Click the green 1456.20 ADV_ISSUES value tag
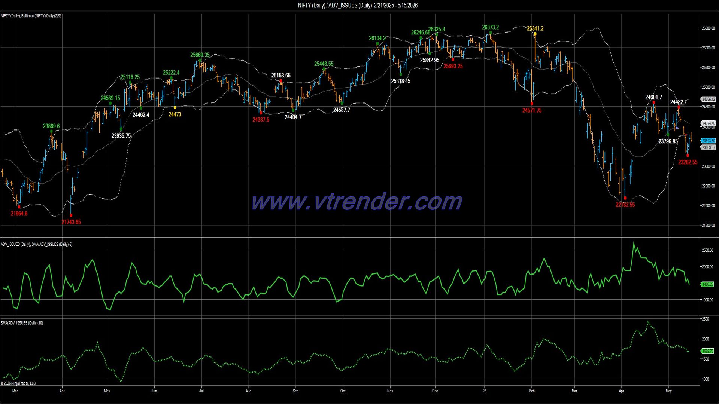 [x=707, y=284]
